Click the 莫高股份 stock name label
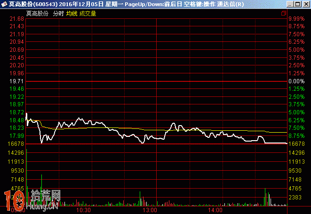311x214 pixels. 37,14
